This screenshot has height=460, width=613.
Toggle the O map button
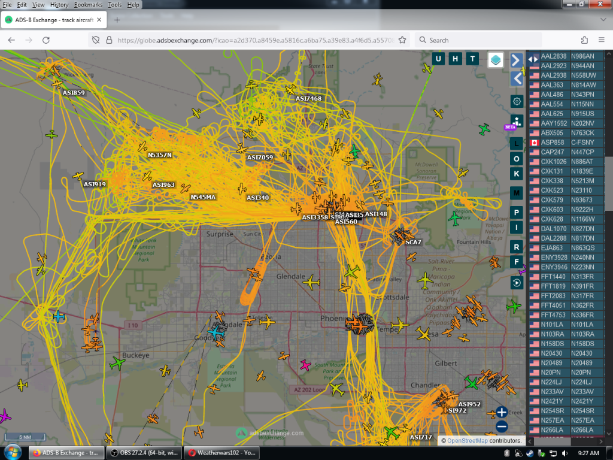coord(517,159)
